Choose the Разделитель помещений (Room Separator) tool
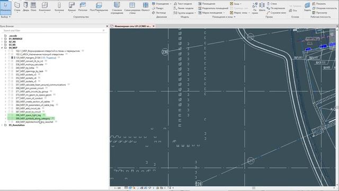 click(213, 8)
